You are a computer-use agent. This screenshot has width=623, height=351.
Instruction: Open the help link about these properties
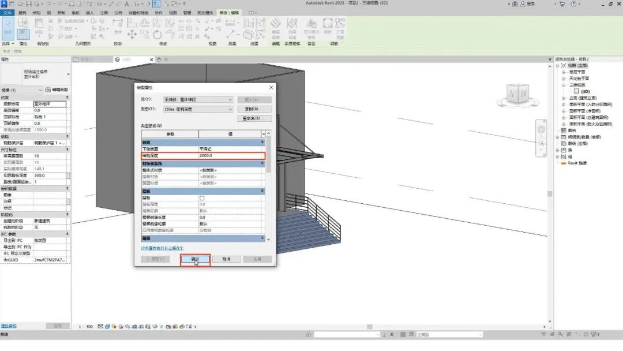[x=162, y=248]
